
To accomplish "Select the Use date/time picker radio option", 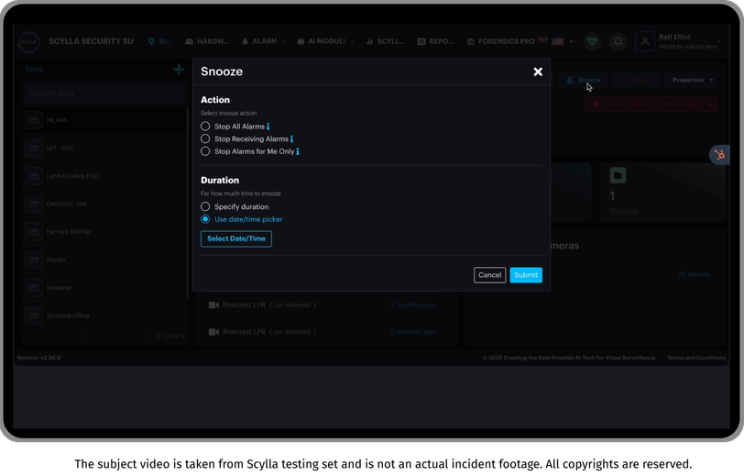I will [x=205, y=219].
